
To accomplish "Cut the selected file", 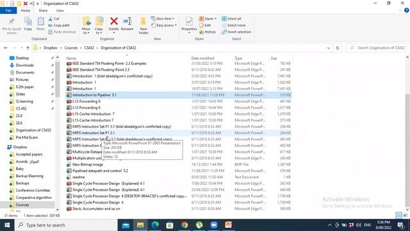I will coord(54,19).
